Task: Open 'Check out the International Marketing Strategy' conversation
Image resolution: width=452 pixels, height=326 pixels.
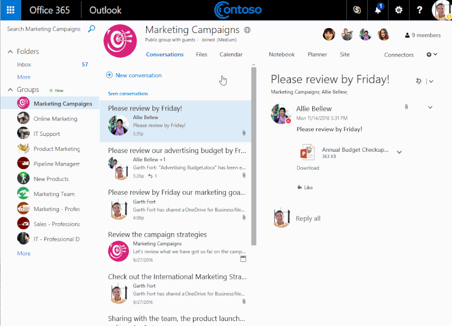Action: [x=176, y=289]
